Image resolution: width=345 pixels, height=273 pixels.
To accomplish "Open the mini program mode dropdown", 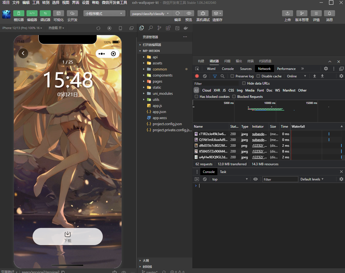I will point(104,13).
